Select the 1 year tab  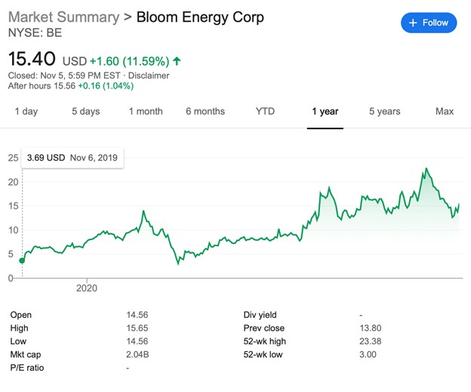(325, 111)
